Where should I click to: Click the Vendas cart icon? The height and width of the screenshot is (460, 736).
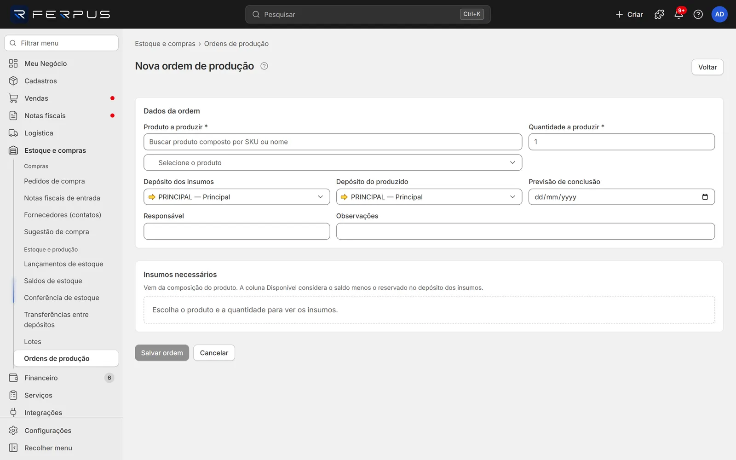click(13, 98)
